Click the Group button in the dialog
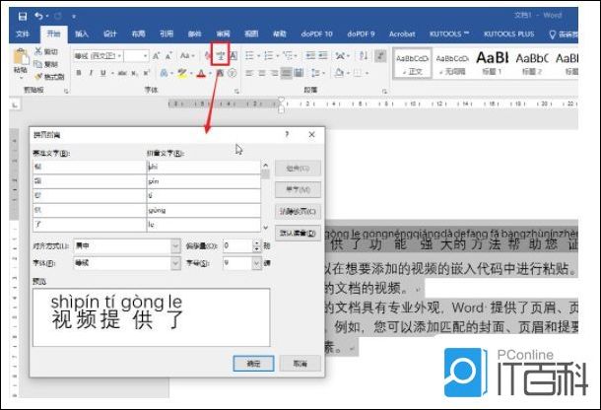Screen dimensions: 601x410 [298, 168]
